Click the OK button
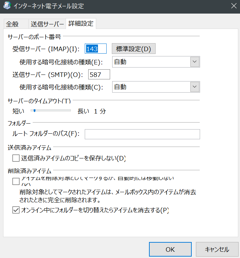Image resolution: width=240 pixels, height=258 pixels. [x=170, y=249]
